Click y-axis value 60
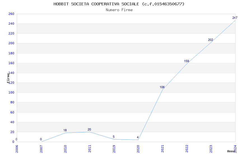Screen dimensions: 238x154 (12, 112)
